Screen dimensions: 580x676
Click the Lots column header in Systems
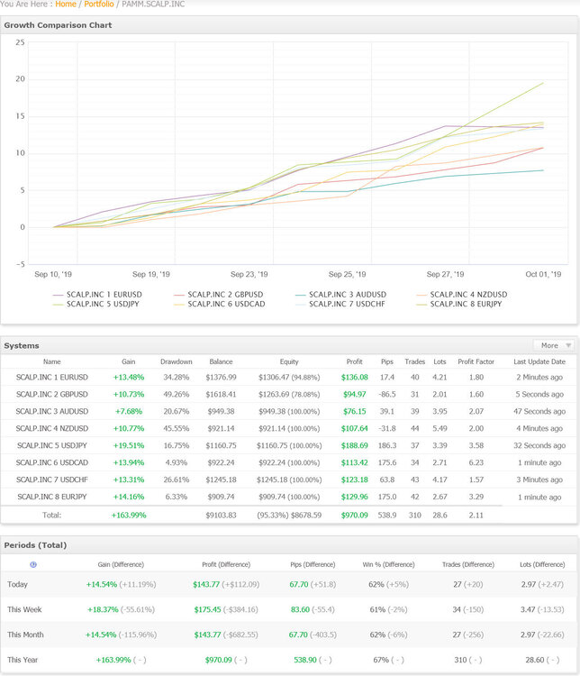440,361
